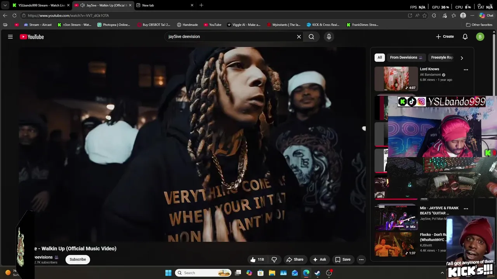Clear the search query with X
This screenshot has height=279, width=497.
tap(299, 36)
